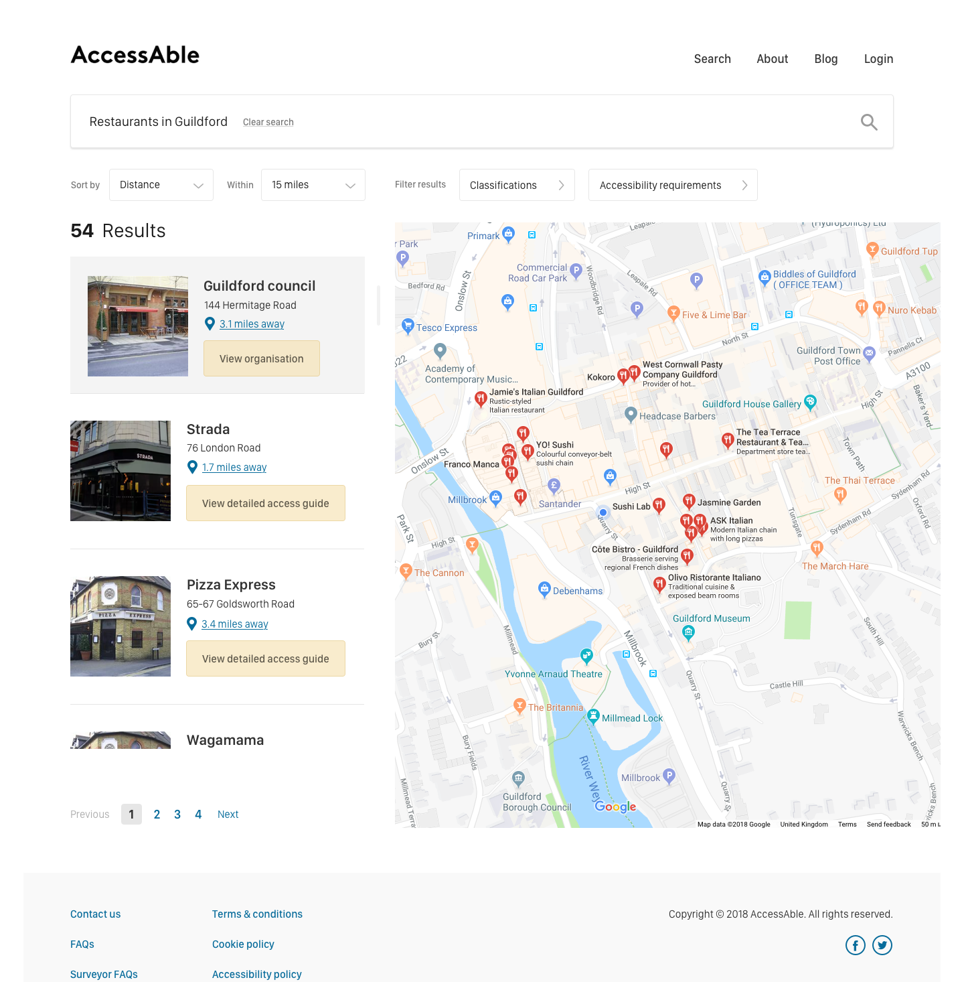Open the About page from navigation
Image resolution: width=964 pixels, height=982 pixels.
coord(773,59)
